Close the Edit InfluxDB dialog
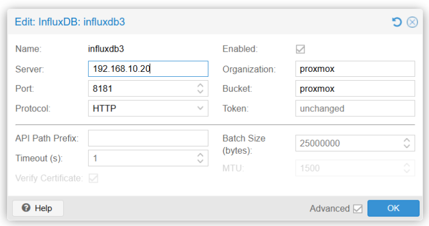The image size is (429, 226). click(412, 22)
